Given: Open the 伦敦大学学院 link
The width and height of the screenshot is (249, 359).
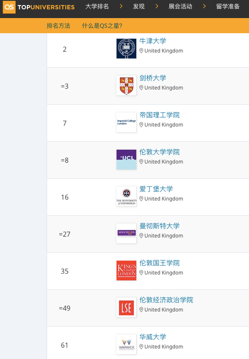Looking at the screenshot, I should [159, 152].
